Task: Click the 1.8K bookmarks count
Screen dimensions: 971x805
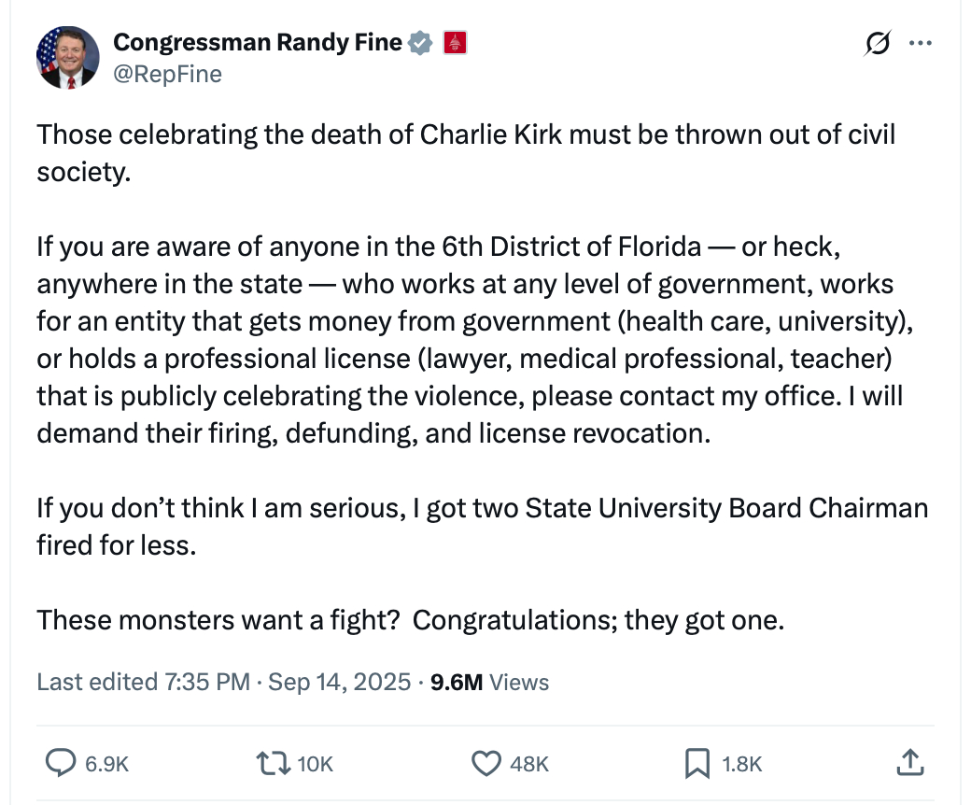Action: 742,764
